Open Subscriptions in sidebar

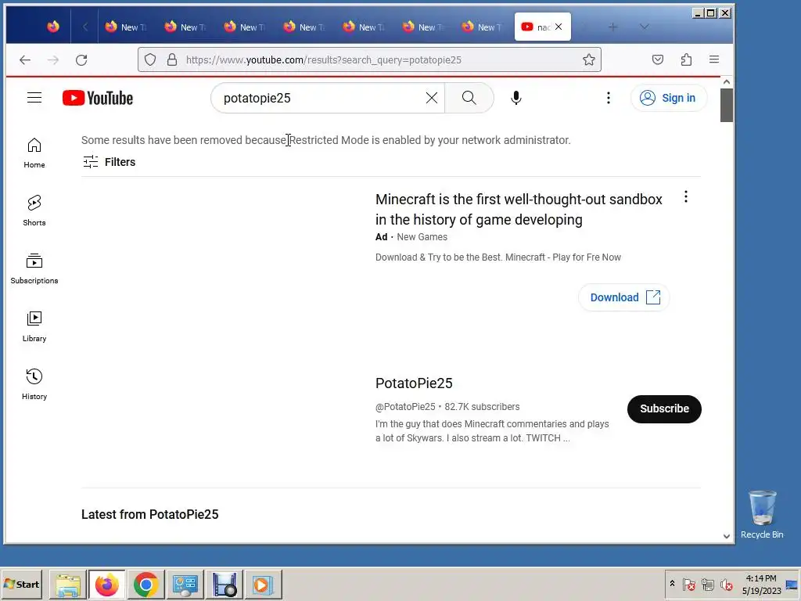click(34, 269)
